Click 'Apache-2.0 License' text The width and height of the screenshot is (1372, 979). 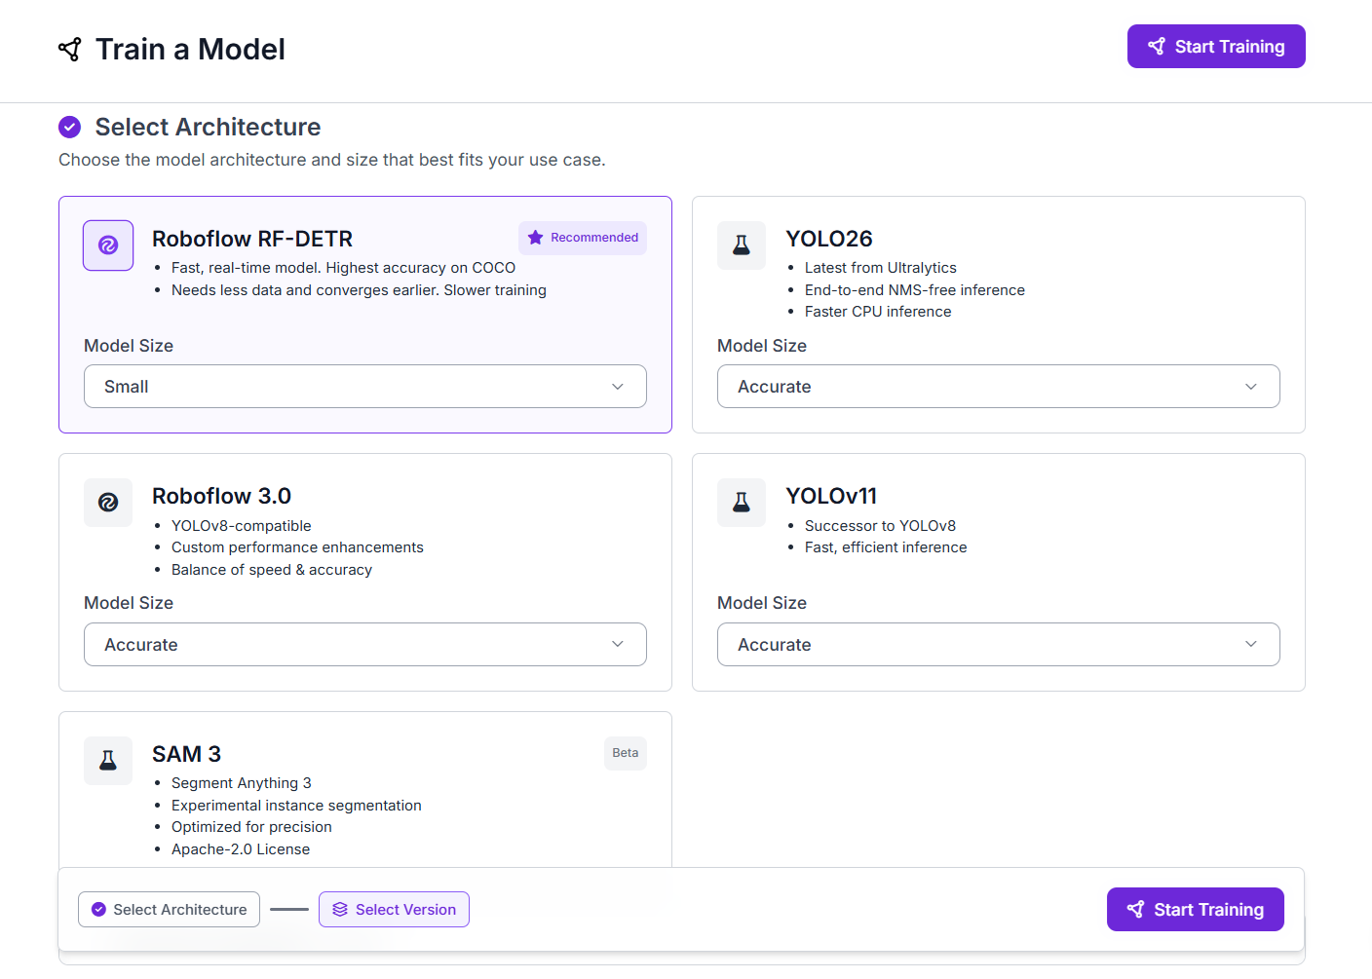pos(241,849)
